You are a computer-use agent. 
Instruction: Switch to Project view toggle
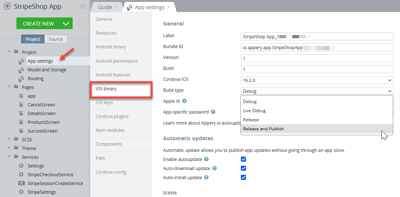pyautogui.click(x=33, y=39)
